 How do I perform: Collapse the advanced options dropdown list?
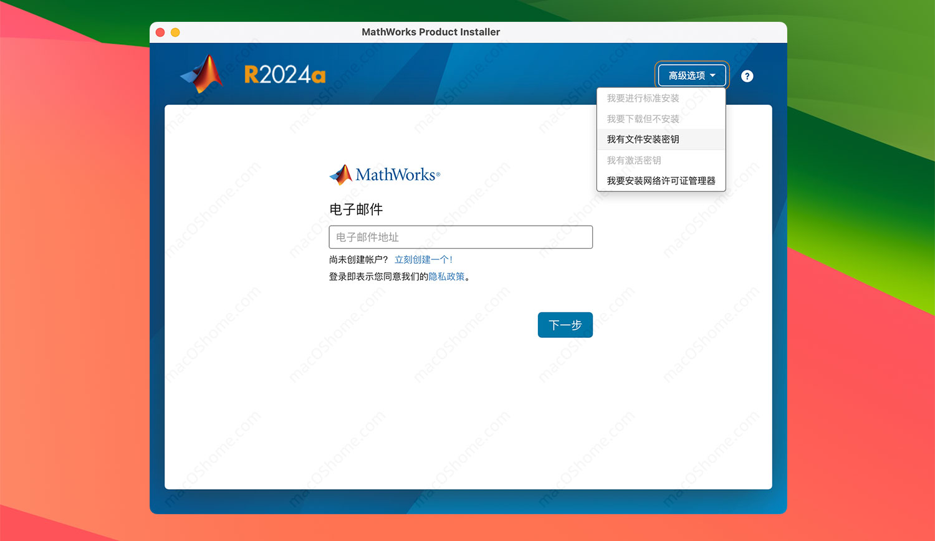[692, 75]
